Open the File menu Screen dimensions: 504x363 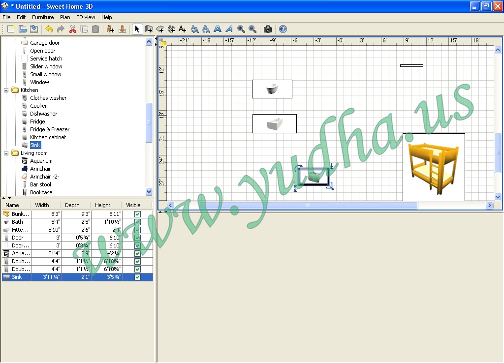tap(6, 17)
